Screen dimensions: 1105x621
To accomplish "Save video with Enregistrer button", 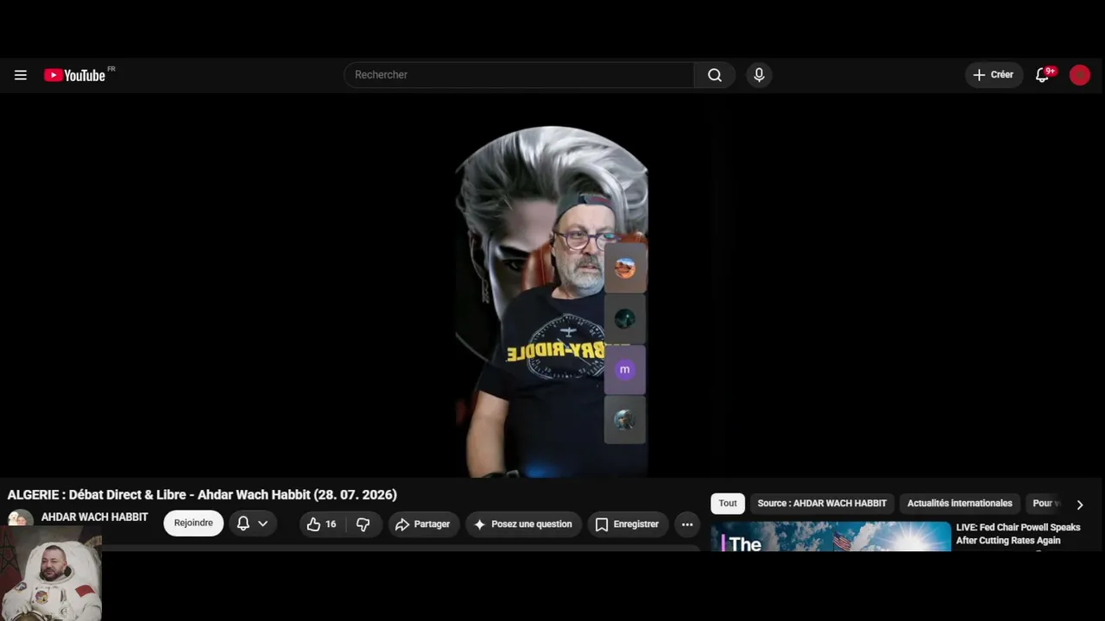I will pos(627,524).
